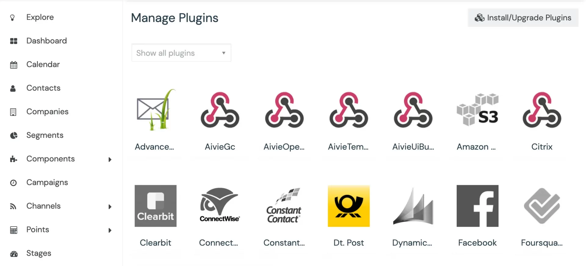Screen dimensions: 586x266
Task: Select the Dynamics CRM plugin logo
Action: (x=413, y=206)
